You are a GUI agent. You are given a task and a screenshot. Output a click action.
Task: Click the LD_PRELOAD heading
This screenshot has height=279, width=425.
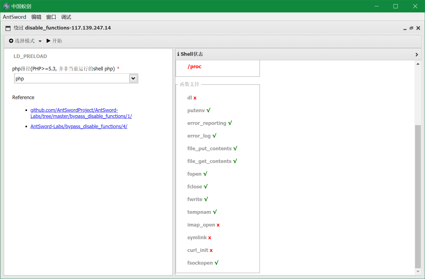[x=30, y=56]
